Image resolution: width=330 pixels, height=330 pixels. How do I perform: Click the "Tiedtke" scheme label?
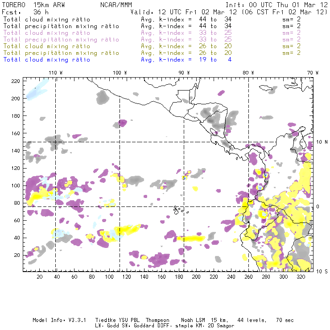(106, 320)
